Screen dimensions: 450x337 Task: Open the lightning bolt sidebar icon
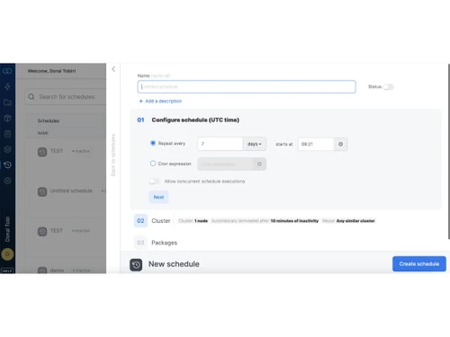[x=7, y=87]
